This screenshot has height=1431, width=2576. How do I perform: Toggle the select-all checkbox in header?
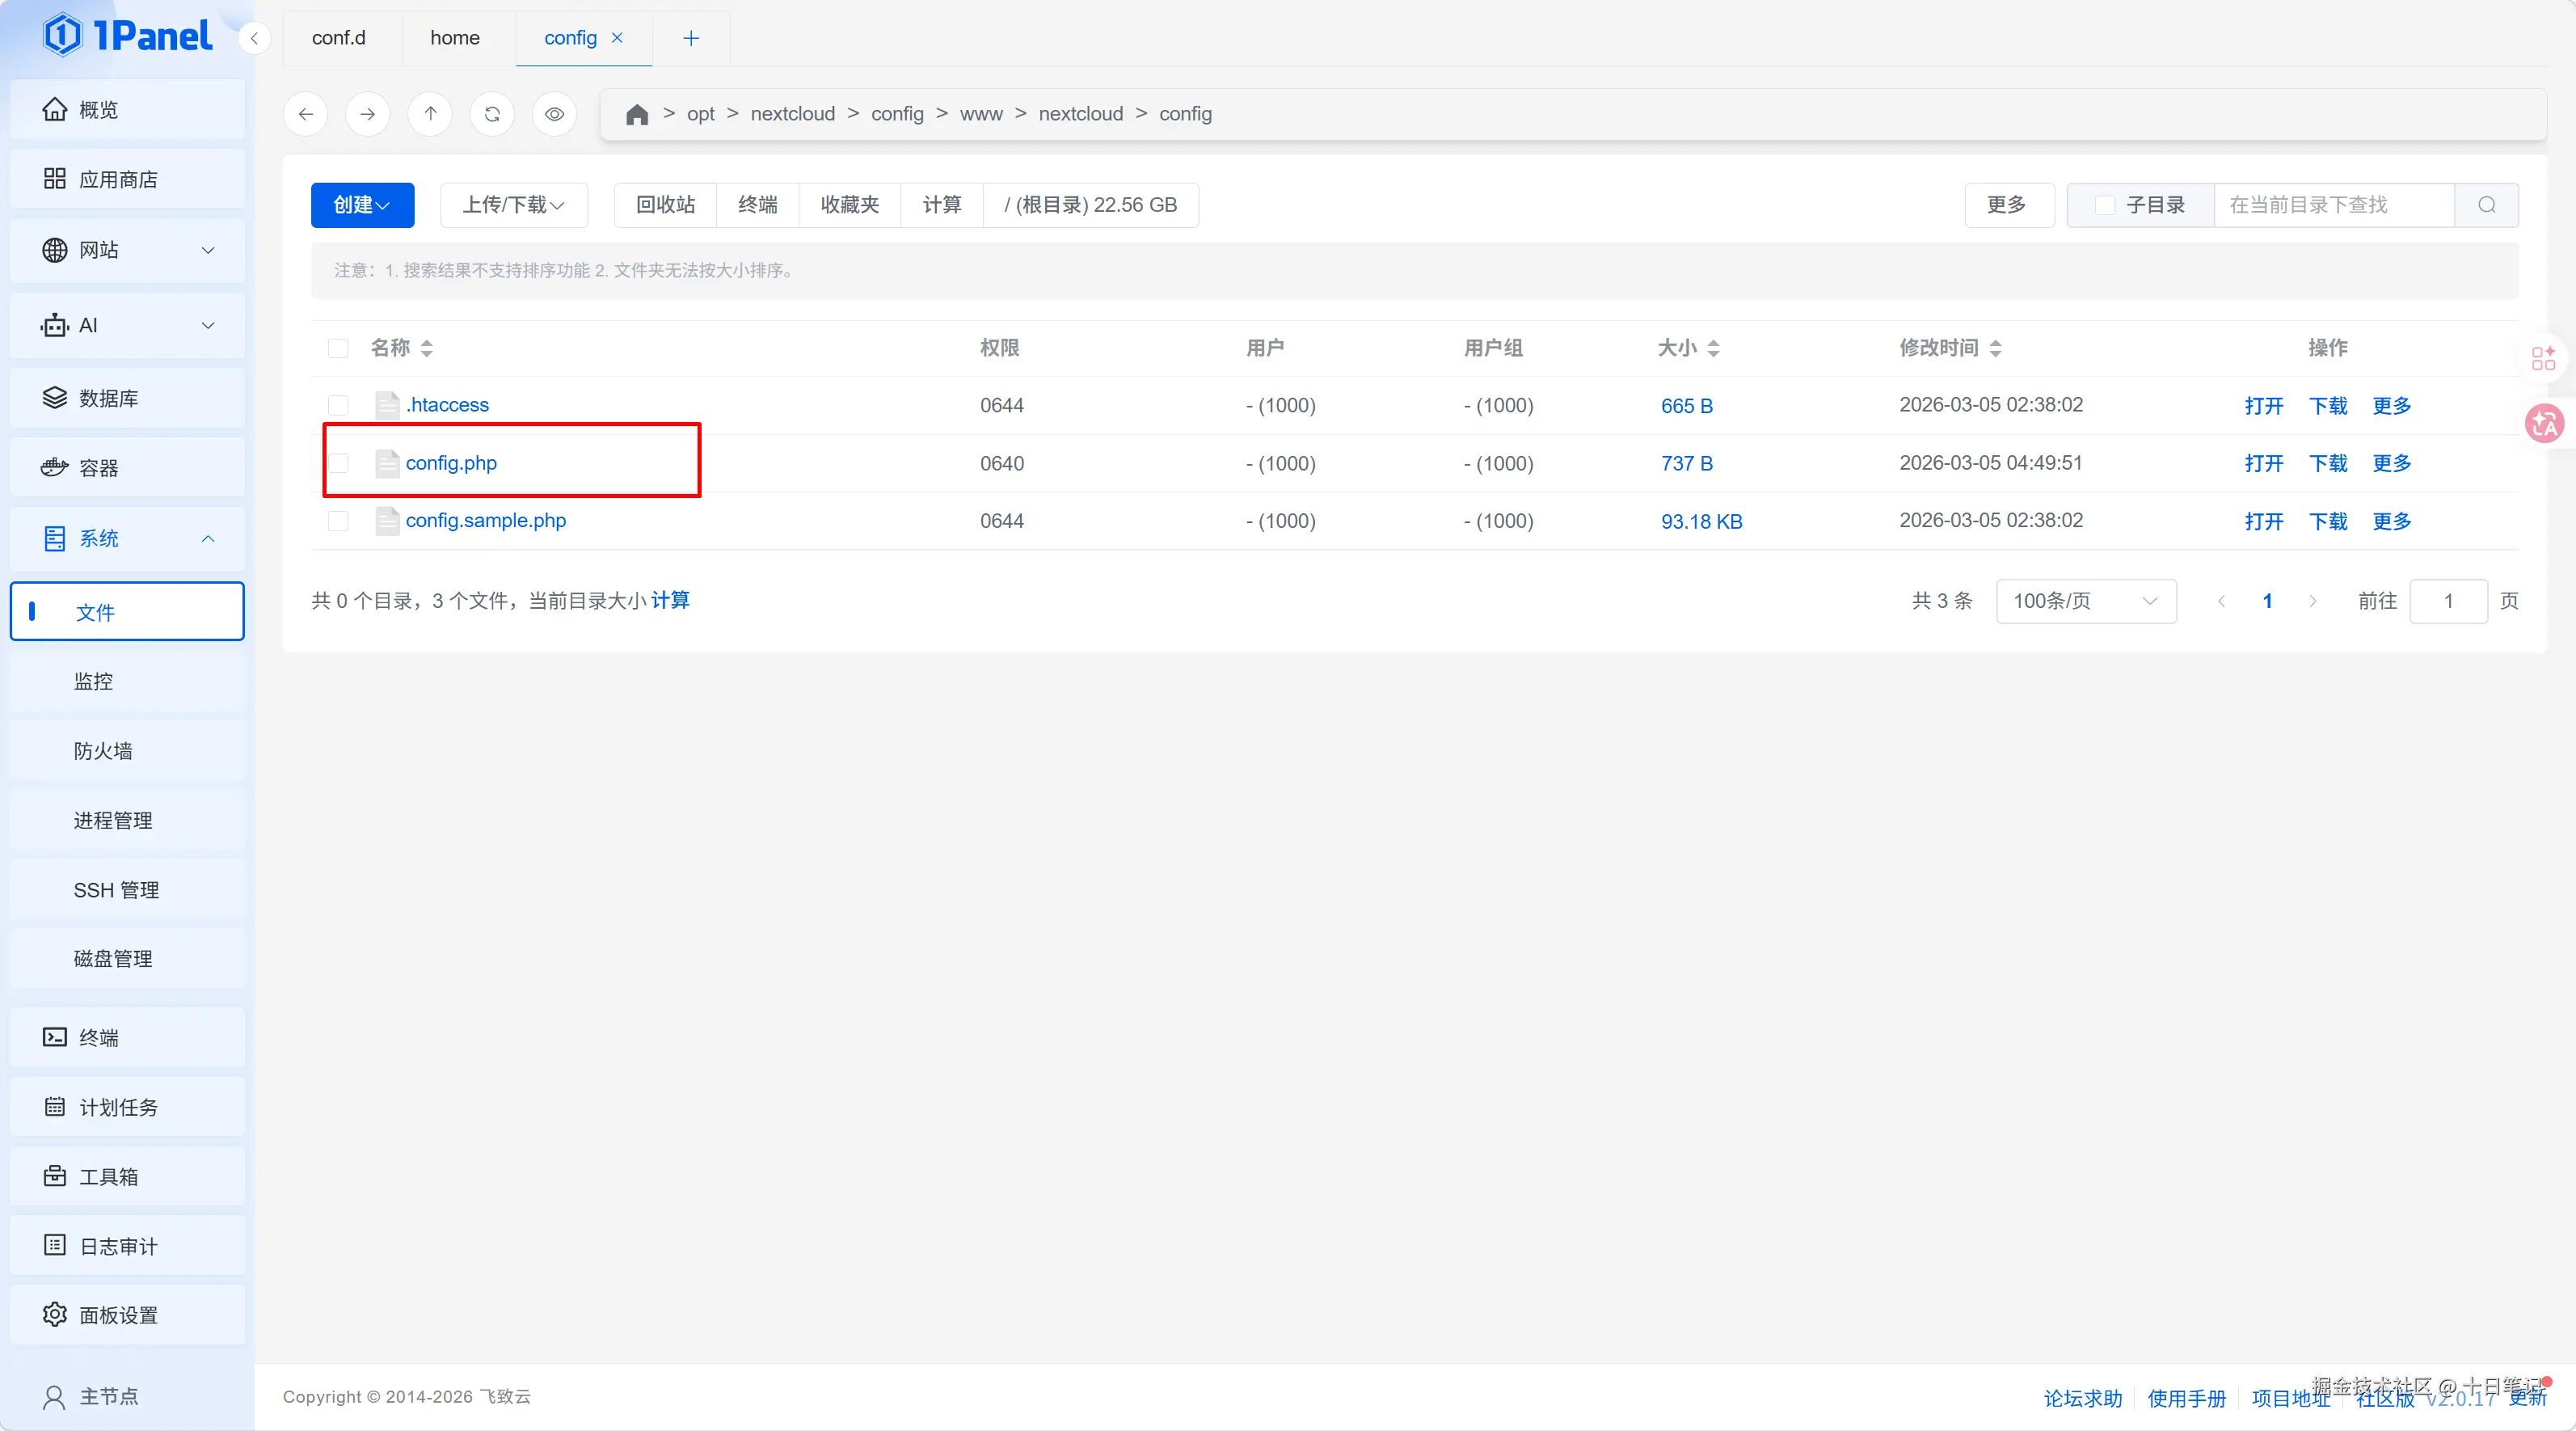[x=338, y=348]
